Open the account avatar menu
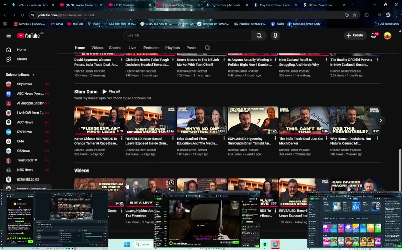 pyautogui.click(x=387, y=35)
